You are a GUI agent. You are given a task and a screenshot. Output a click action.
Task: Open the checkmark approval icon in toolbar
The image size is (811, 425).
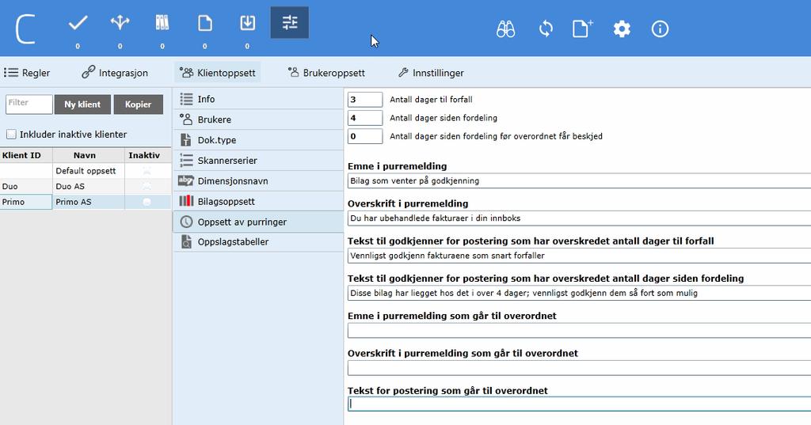(x=78, y=23)
